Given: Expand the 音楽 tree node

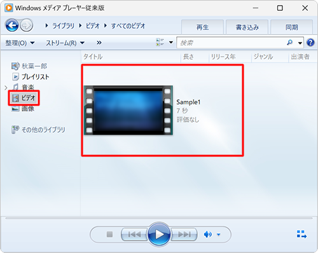Looking at the screenshot, I should [x=6, y=87].
